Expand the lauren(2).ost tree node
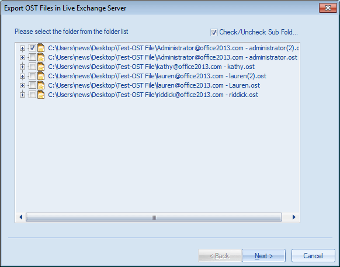The width and height of the screenshot is (340, 267). coord(22,76)
